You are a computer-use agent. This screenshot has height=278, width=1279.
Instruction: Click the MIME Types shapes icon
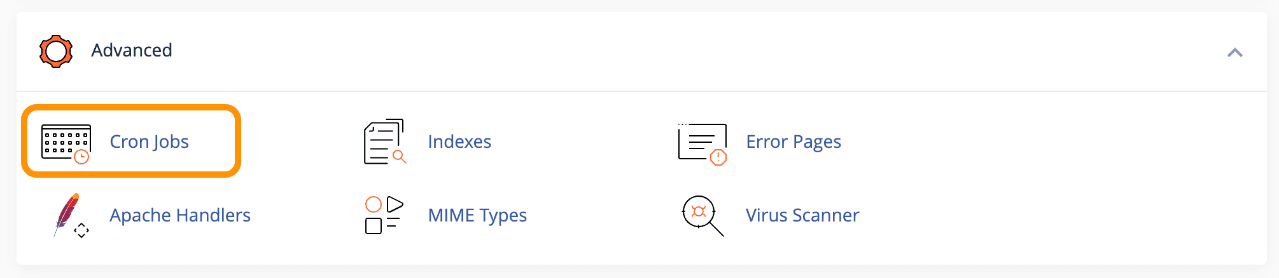384,215
